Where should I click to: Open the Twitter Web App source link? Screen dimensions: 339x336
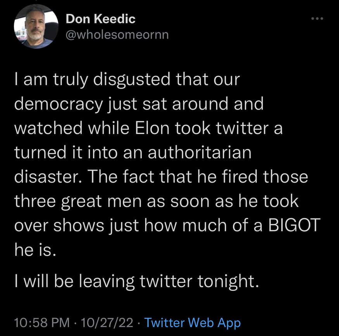192,322
